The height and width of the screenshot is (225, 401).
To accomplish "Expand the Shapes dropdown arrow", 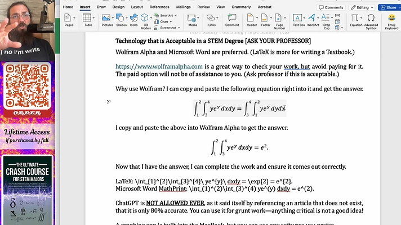I will 127,18.
